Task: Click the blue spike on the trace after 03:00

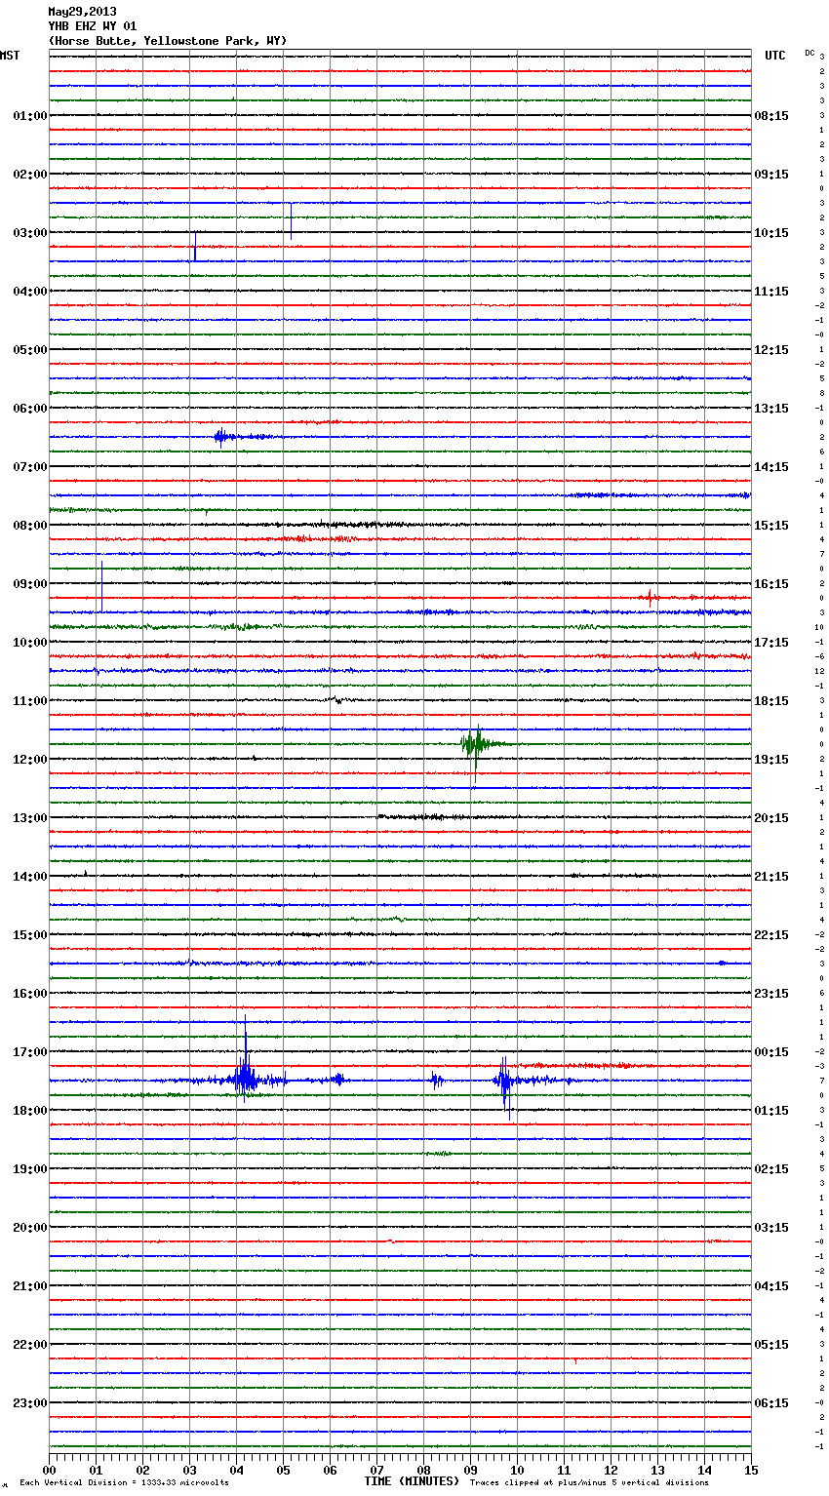Action: coord(195,246)
